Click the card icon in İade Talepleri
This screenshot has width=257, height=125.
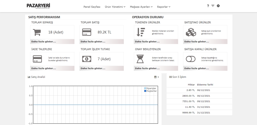[x=37, y=59]
